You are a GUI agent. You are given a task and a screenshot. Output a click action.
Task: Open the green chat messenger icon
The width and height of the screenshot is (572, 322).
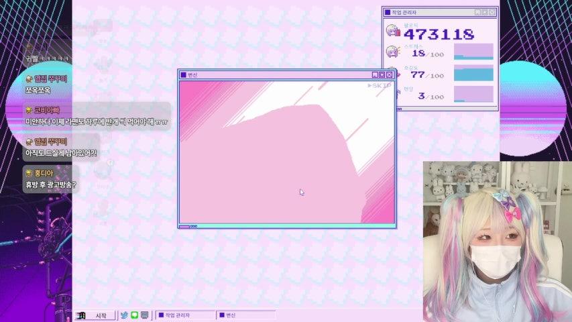tap(134, 315)
